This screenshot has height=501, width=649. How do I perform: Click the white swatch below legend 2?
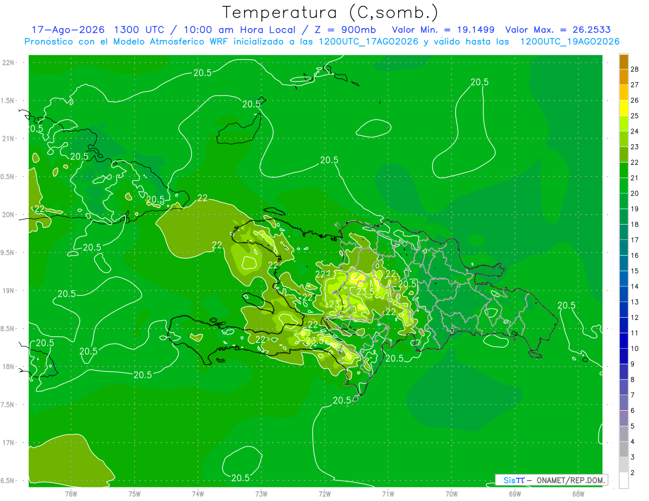[624, 480]
